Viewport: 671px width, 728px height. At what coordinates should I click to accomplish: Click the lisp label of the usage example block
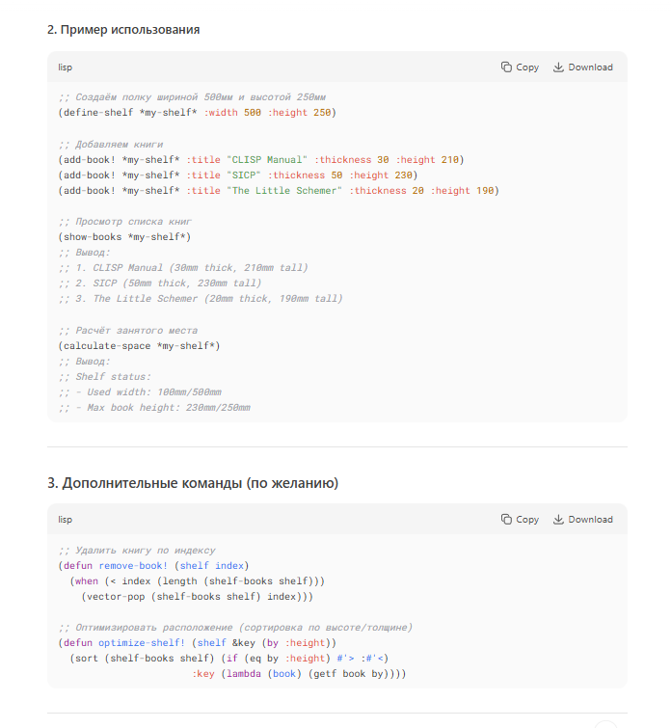tap(66, 67)
